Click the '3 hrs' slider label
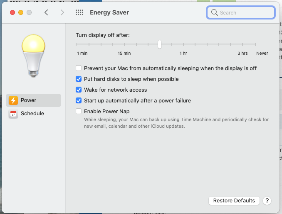The height and width of the screenshot is (214, 282). 242,53
